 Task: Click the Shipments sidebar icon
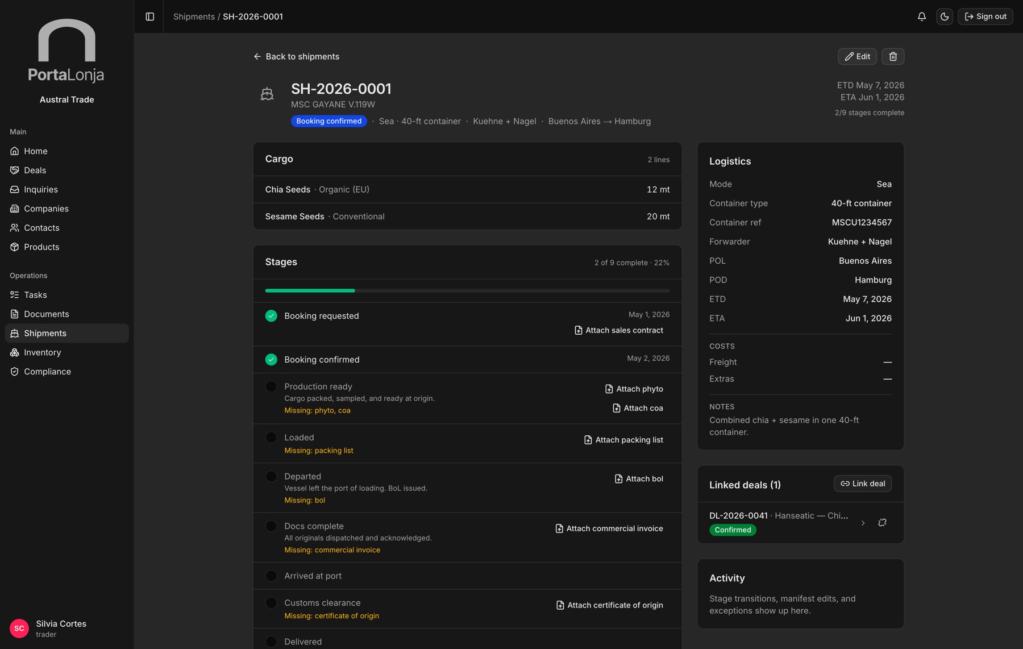pos(15,333)
